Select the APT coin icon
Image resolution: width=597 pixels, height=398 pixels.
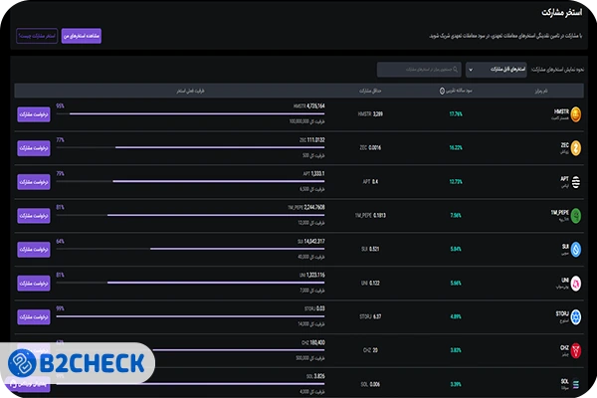coord(576,181)
